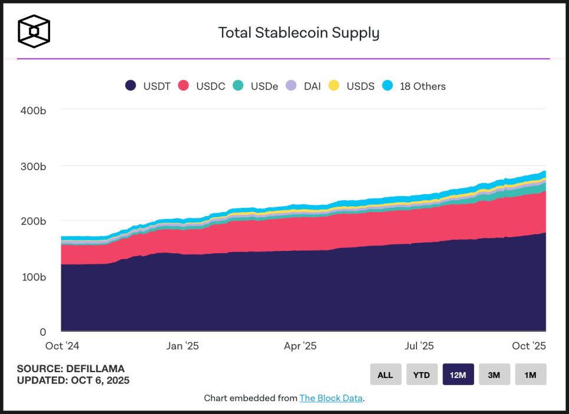Switch to the 1M time range
Screen dimensions: 569x414
pos(531,375)
